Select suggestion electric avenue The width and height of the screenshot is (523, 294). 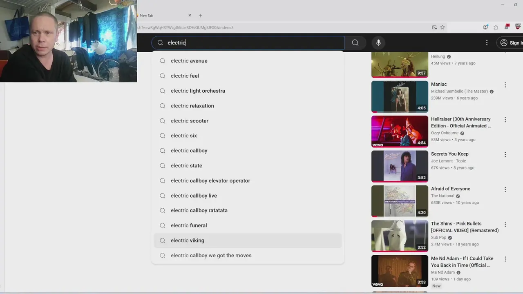(x=248, y=61)
